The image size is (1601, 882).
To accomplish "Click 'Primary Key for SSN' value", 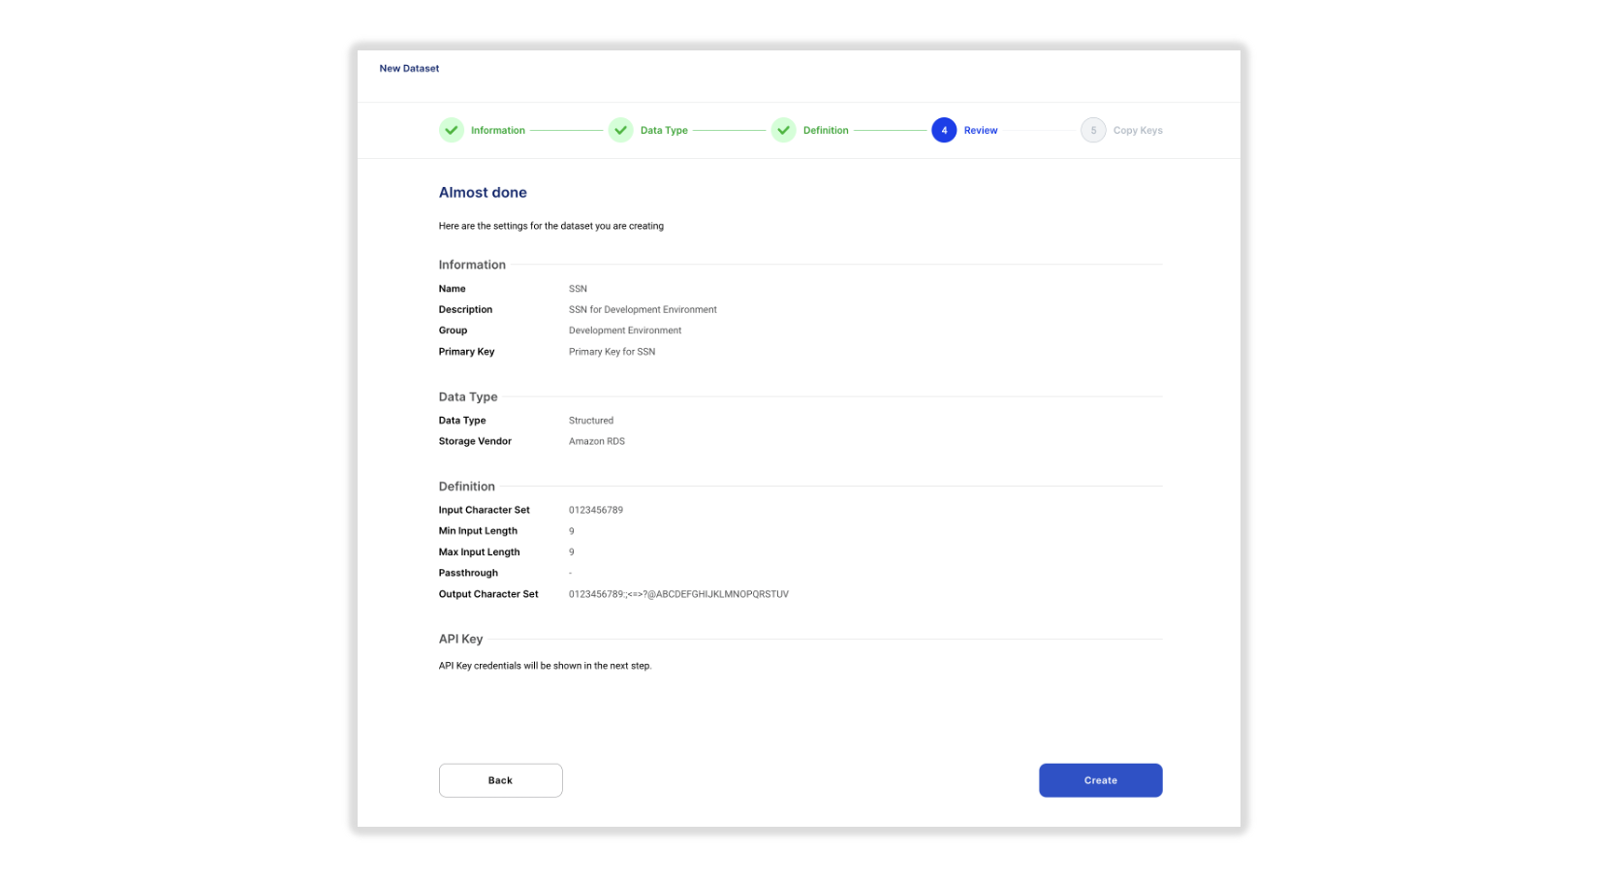I will [x=612, y=352].
